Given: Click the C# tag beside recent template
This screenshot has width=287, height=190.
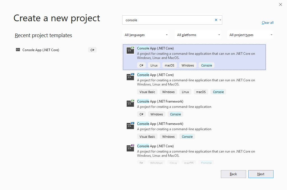Looking at the screenshot, I should click(x=92, y=50).
